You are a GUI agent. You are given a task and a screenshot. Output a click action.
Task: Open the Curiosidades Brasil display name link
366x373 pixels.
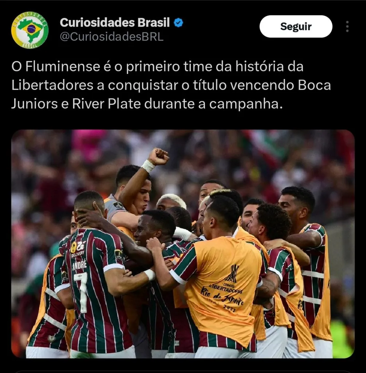(x=115, y=23)
